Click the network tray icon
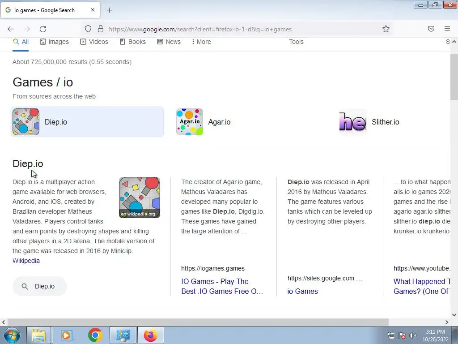This screenshot has height=344, width=458. (x=391, y=335)
